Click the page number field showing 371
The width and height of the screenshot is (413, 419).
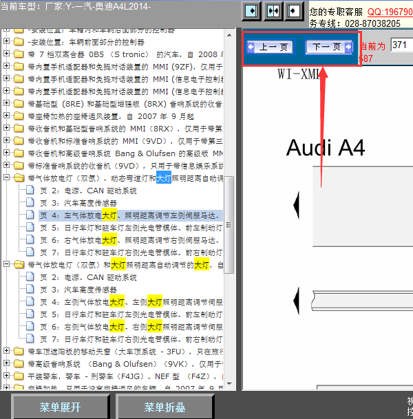pyautogui.click(x=401, y=45)
